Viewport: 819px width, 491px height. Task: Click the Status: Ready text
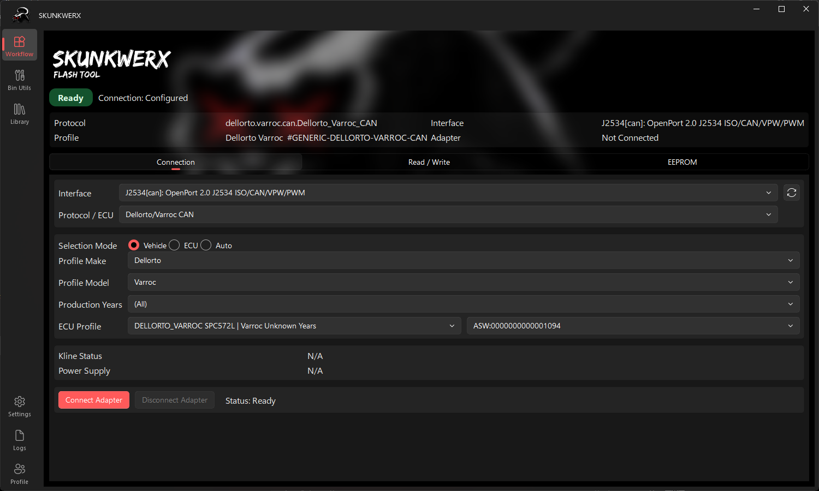251,400
